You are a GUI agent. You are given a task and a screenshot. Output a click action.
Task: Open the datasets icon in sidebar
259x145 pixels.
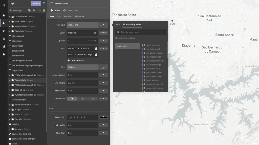click(4, 39)
